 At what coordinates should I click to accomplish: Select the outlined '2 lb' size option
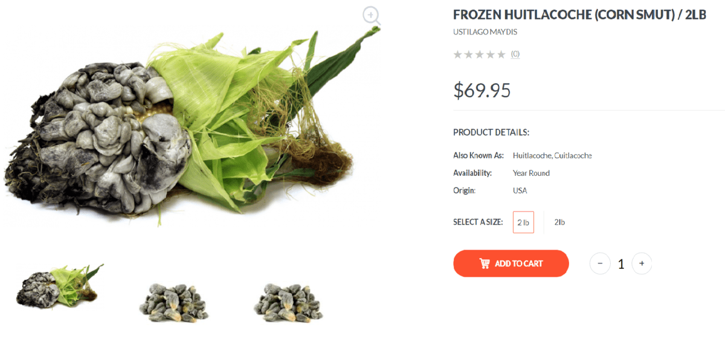[x=523, y=222]
